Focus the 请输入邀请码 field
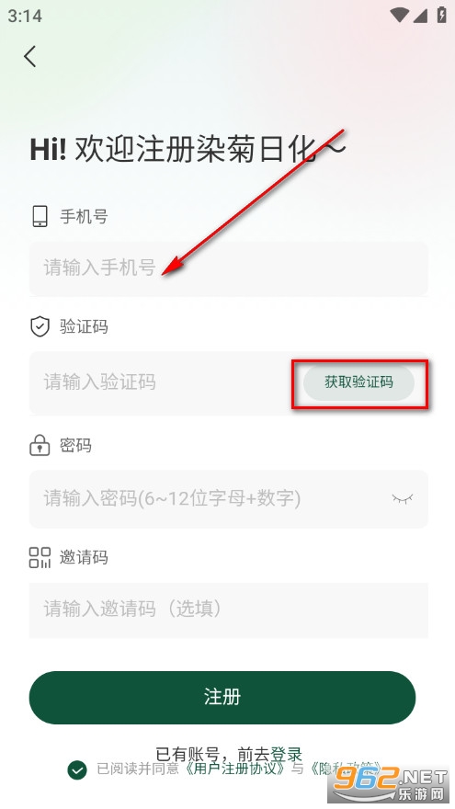Image resolution: width=455 pixels, height=809 pixels. (229, 610)
